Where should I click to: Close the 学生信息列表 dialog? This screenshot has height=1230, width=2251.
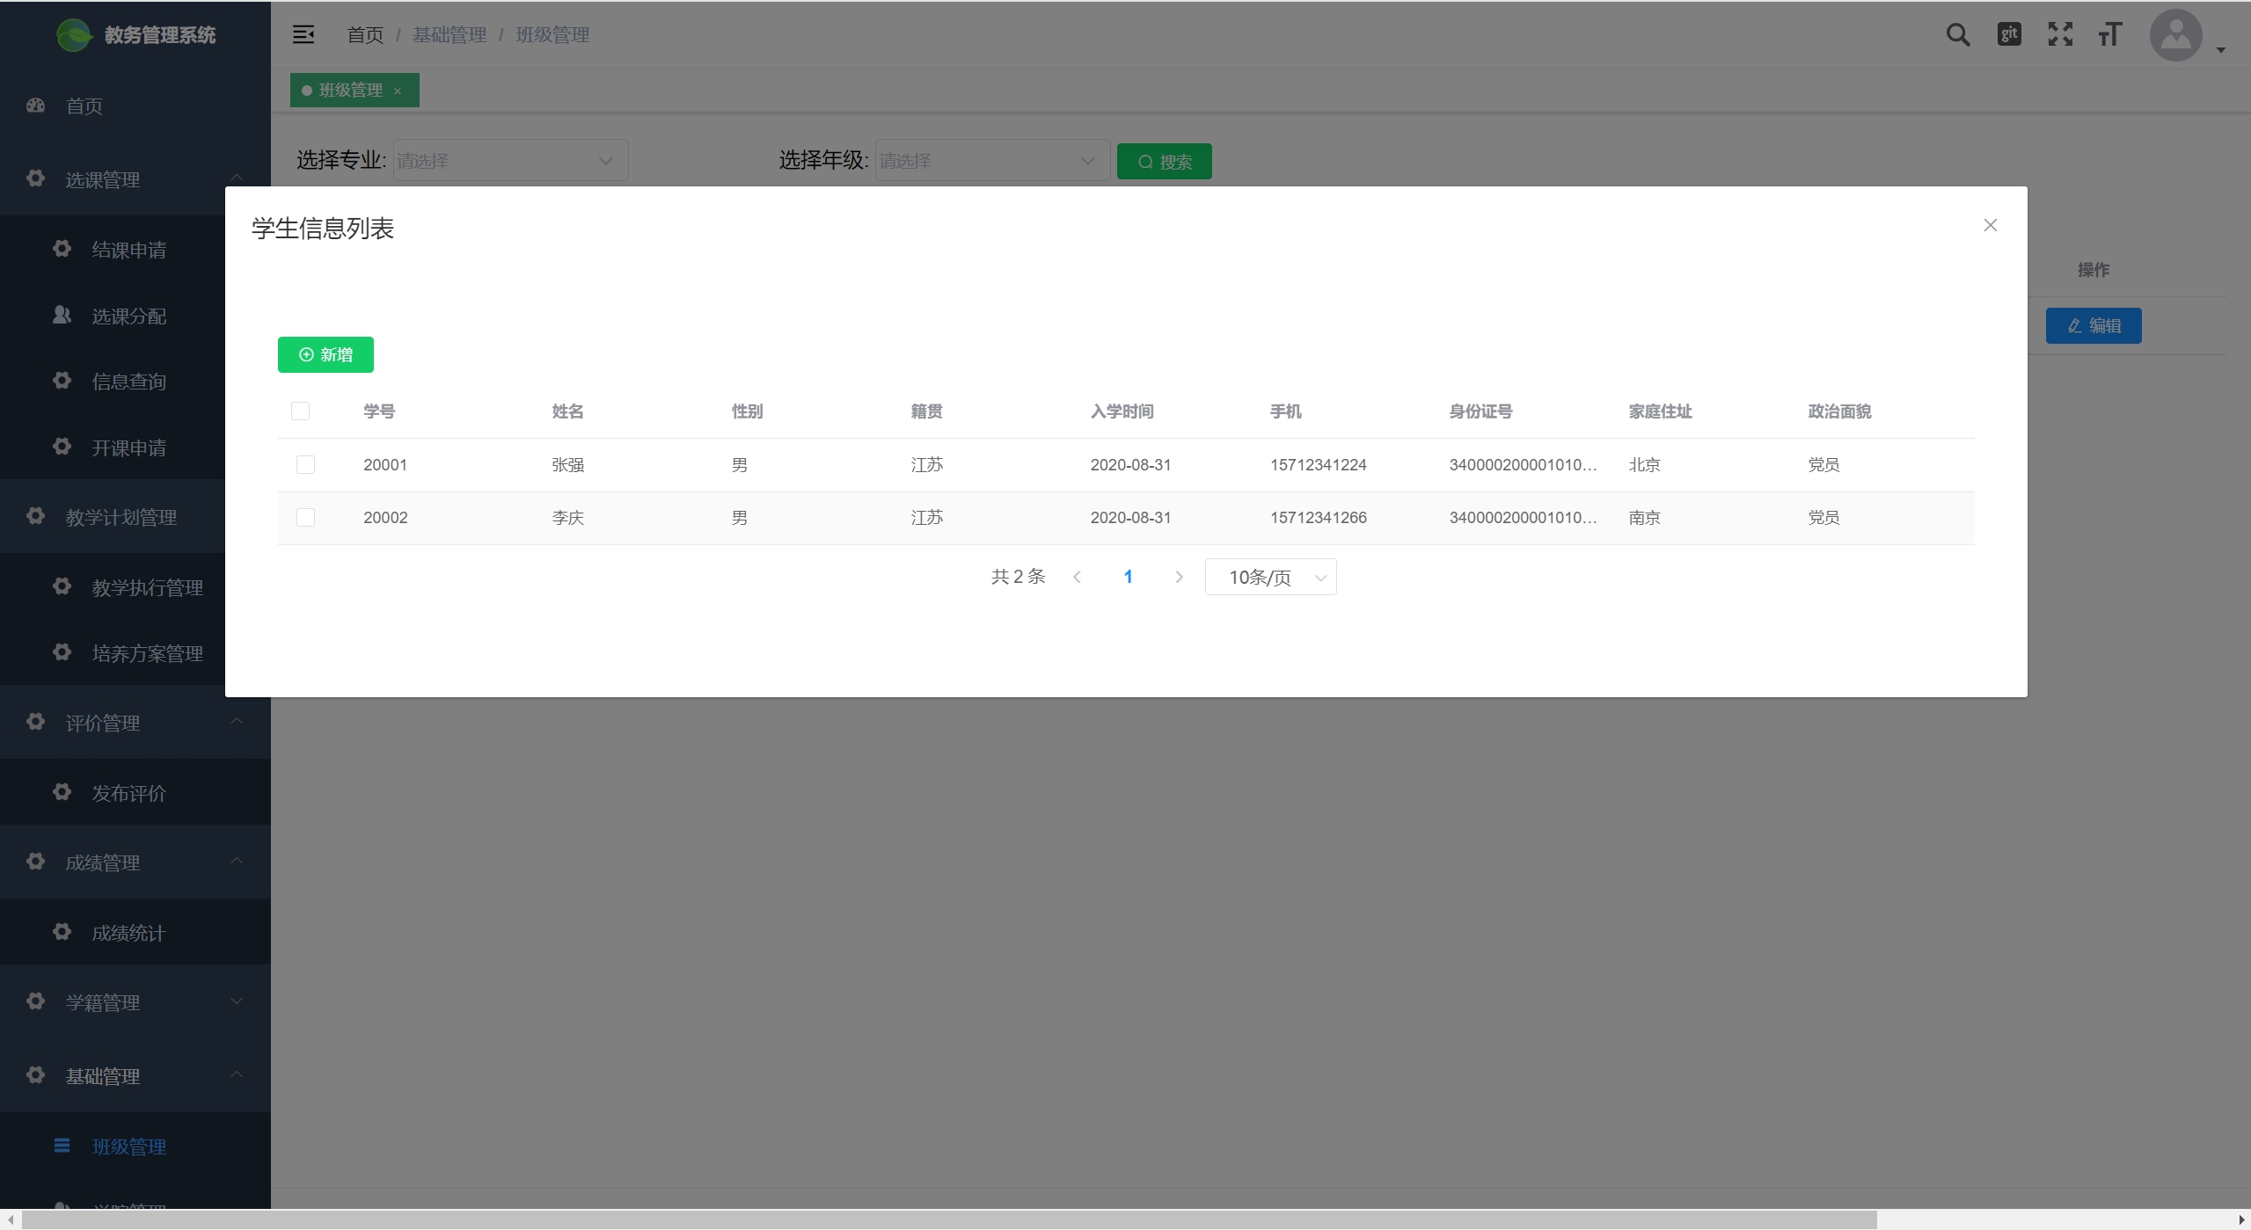(x=1990, y=225)
